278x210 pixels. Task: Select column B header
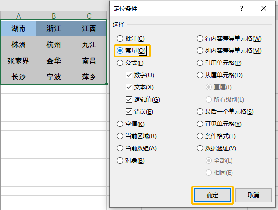click(x=54, y=16)
